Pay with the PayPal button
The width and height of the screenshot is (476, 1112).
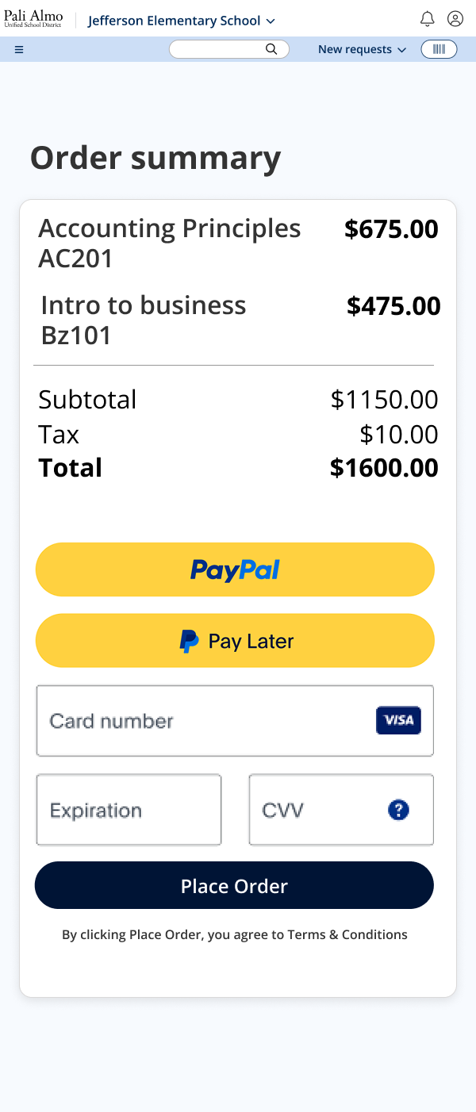pos(235,569)
